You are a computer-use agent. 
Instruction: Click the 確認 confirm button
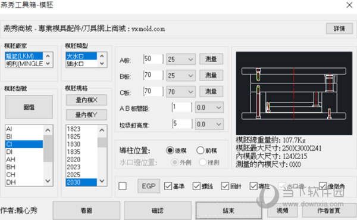point(158,210)
